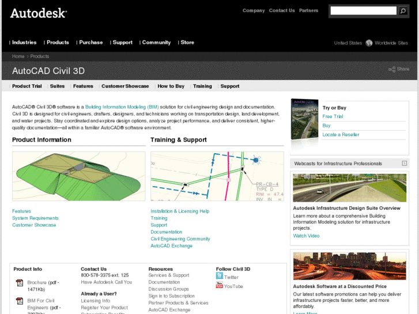
Task: Select the Features tab
Action: pos(83,86)
